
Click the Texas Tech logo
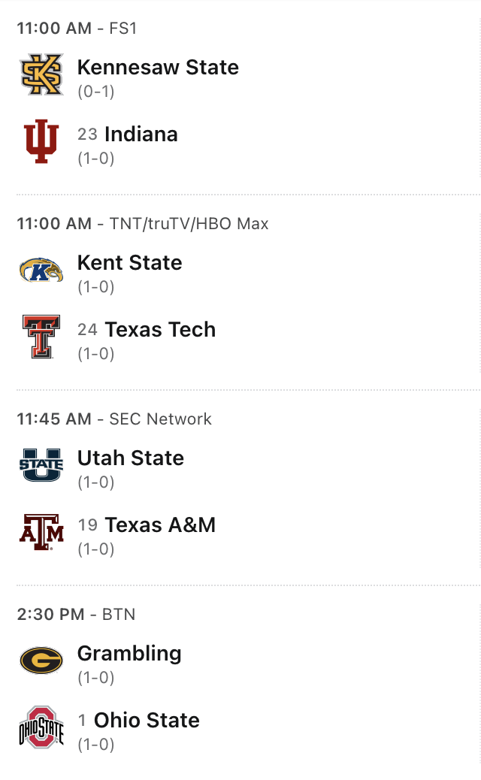click(41, 337)
